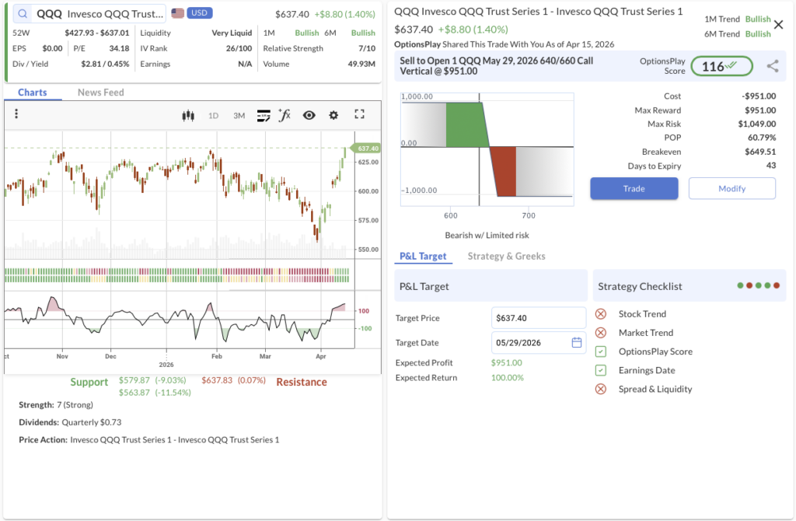Viewport: 796px width, 521px height.
Task: Add an indicator with the fx icon
Action: pos(285,115)
